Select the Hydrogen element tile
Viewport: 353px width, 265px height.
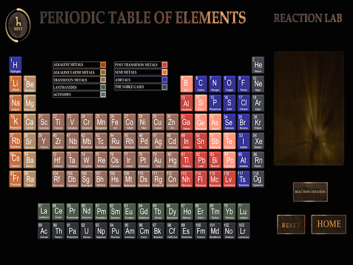[x=15, y=65]
